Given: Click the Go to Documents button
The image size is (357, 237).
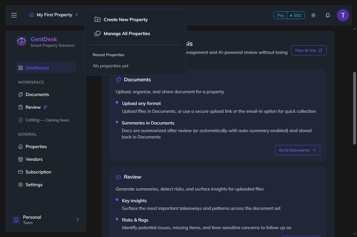Looking at the screenshot, I should (x=297, y=150).
